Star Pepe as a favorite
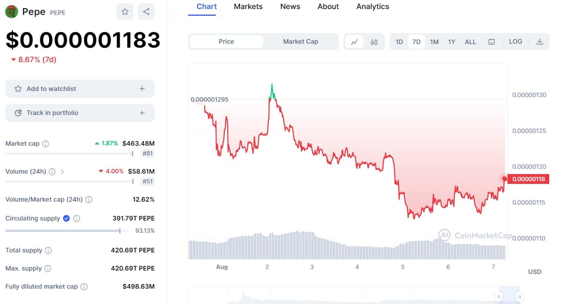Viewport: 565px width, 304px height. click(125, 12)
